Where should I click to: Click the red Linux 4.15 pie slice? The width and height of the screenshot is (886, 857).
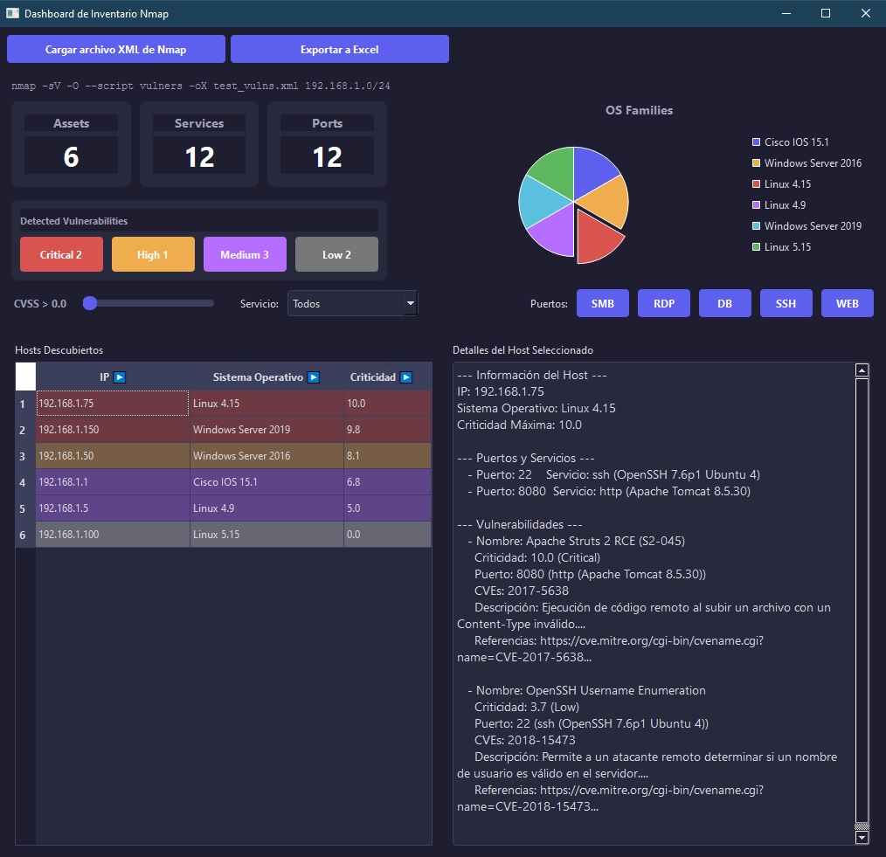click(x=599, y=238)
